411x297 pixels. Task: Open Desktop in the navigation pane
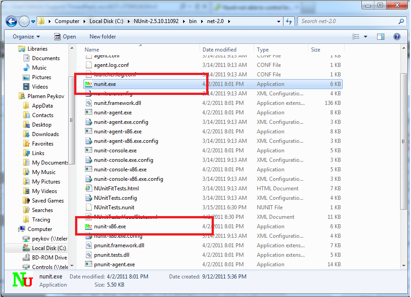[42, 125]
